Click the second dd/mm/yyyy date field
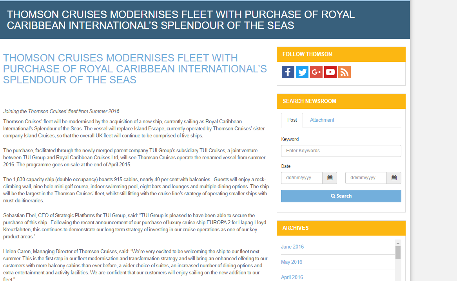 (x=366, y=178)
